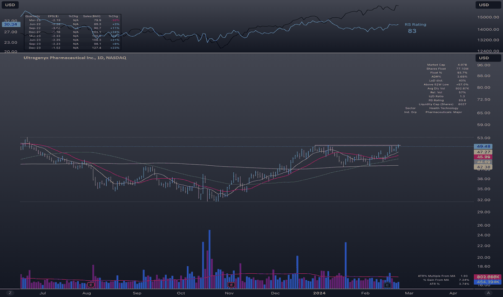Screen dimensions: 503x297
Task: Click the Sales($Mil) column header
Action: pyautogui.click(x=92, y=16)
